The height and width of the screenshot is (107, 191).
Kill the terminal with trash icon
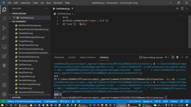tap(177, 57)
